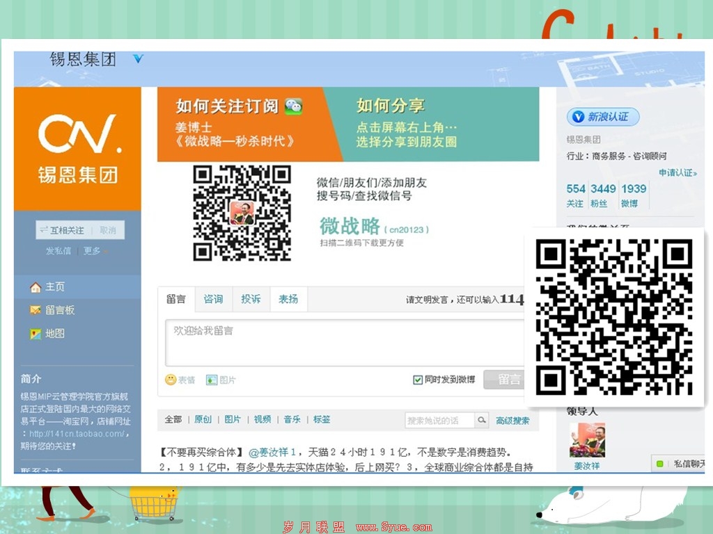Click the 主页 home icon in sidebar
This screenshot has width=713, height=534.
[x=36, y=287]
